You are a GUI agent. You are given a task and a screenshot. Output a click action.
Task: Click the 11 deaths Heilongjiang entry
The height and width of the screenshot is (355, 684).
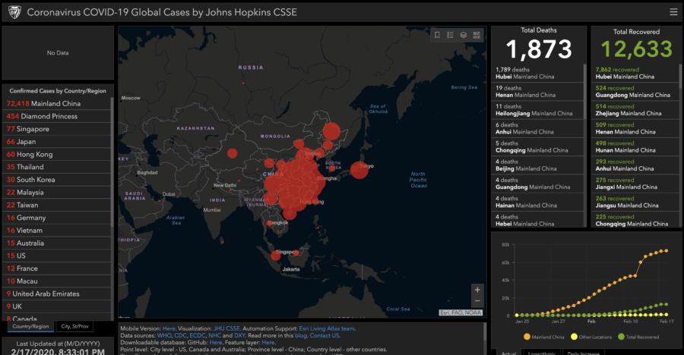point(538,110)
